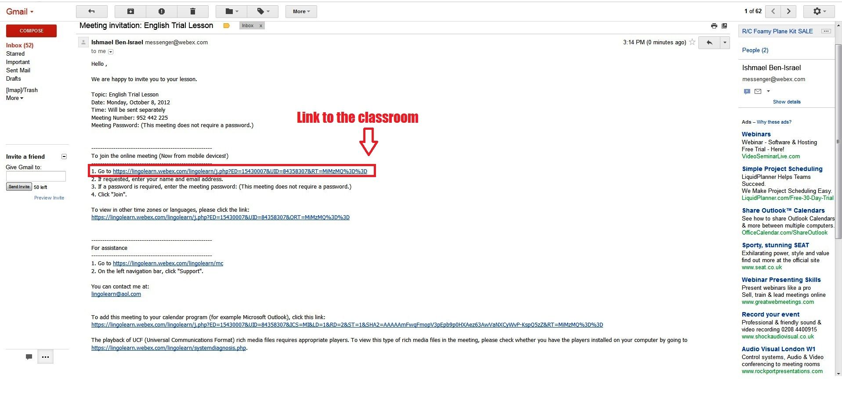This screenshot has height=395, width=842.
Task: Star this message
Action: 692,42
